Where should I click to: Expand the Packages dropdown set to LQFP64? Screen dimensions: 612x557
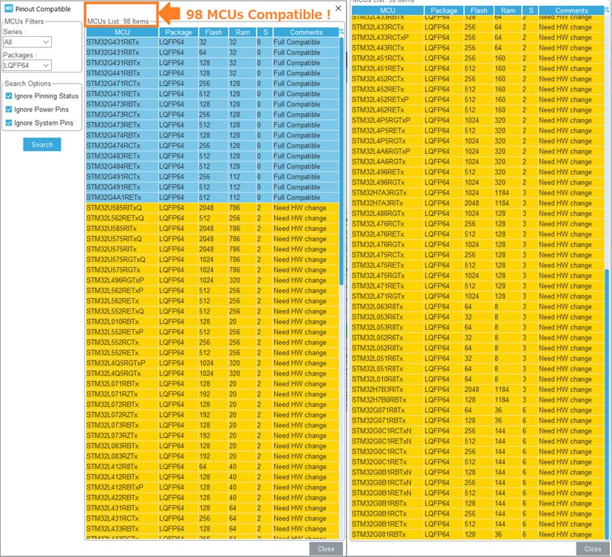[27, 65]
